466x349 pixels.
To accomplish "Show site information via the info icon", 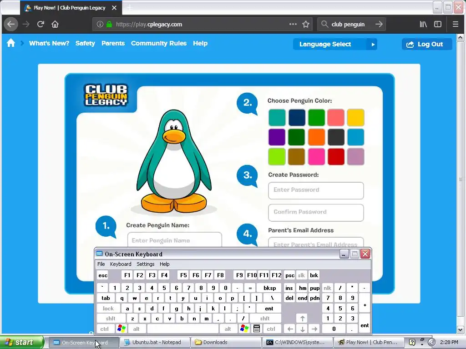I will tap(100, 24).
